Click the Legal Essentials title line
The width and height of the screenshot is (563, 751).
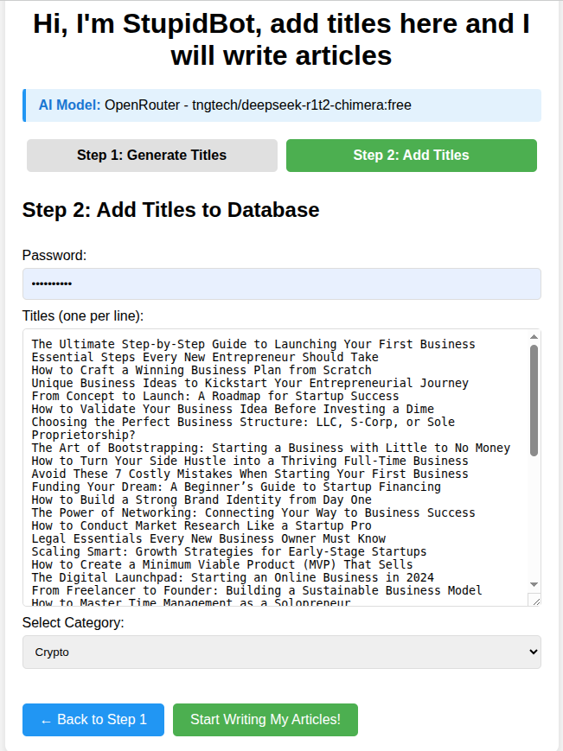[208, 538]
